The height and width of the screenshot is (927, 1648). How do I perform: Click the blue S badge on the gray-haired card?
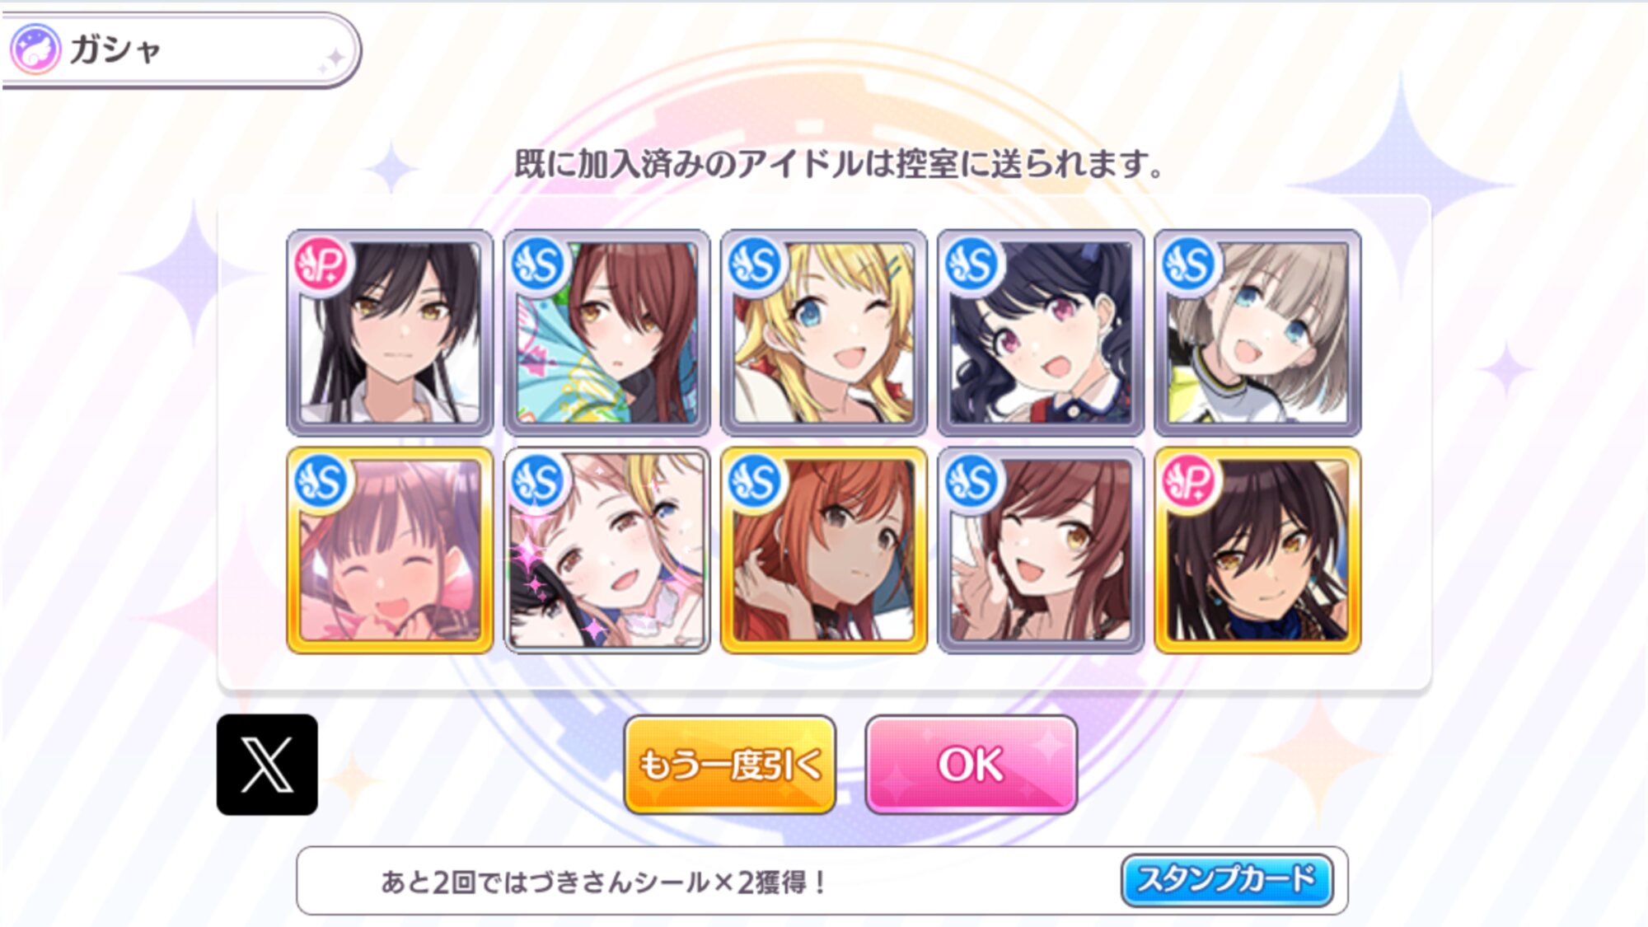coord(1190,265)
